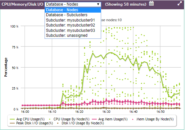
Task: Click the dropdown arrow of Database - Nodes selector
Action: (98, 4)
